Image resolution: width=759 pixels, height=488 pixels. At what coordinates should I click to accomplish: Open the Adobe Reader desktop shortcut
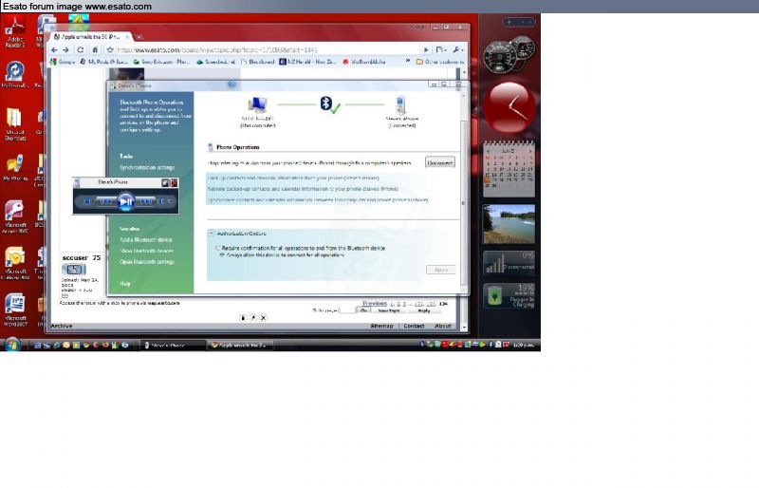click(x=15, y=32)
